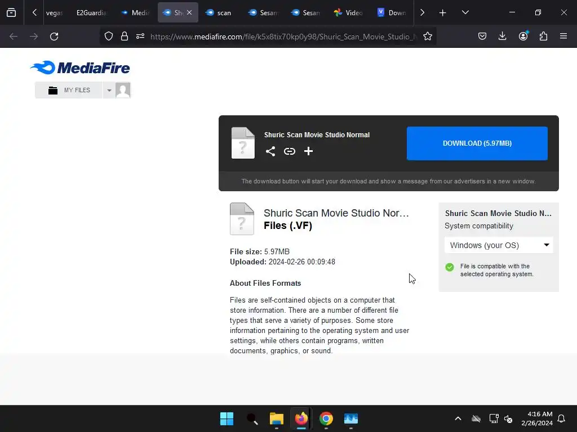This screenshot has height=432, width=577.
Task: Click the file icon beside Files (.VF)
Action: tap(242, 219)
